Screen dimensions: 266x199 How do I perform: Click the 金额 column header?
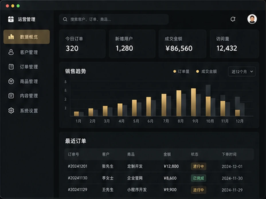[167, 154]
